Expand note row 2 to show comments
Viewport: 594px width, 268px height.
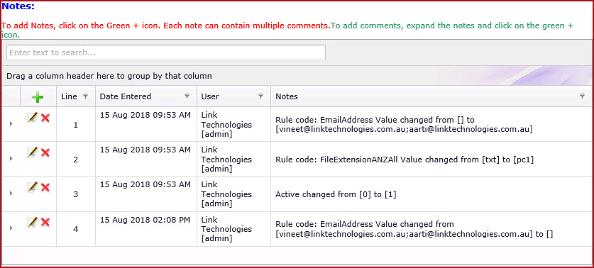pos(11,158)
